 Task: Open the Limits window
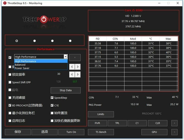pyautogui.click(x=101, y=114)
